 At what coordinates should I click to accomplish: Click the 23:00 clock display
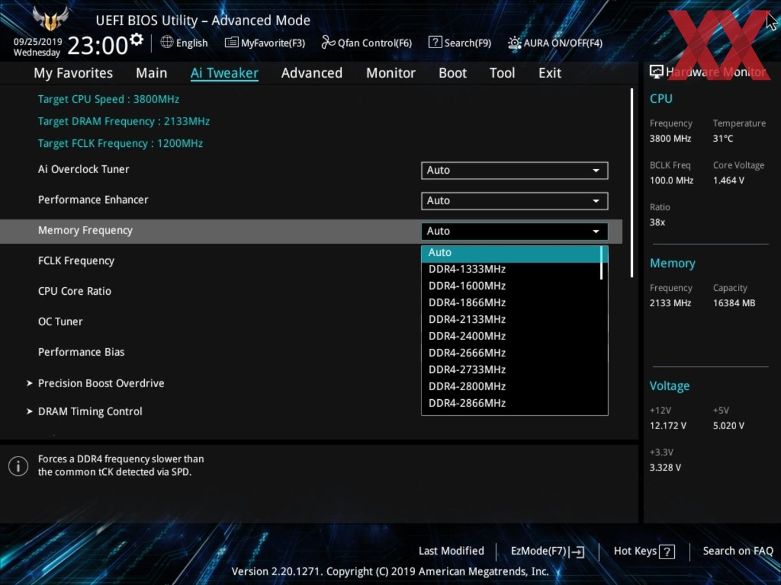point(98,45)
